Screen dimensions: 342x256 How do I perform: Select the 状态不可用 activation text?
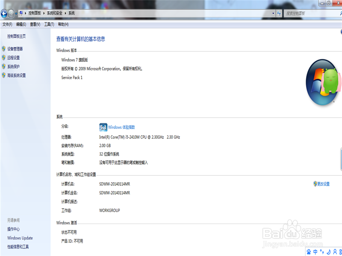point(69,232)
